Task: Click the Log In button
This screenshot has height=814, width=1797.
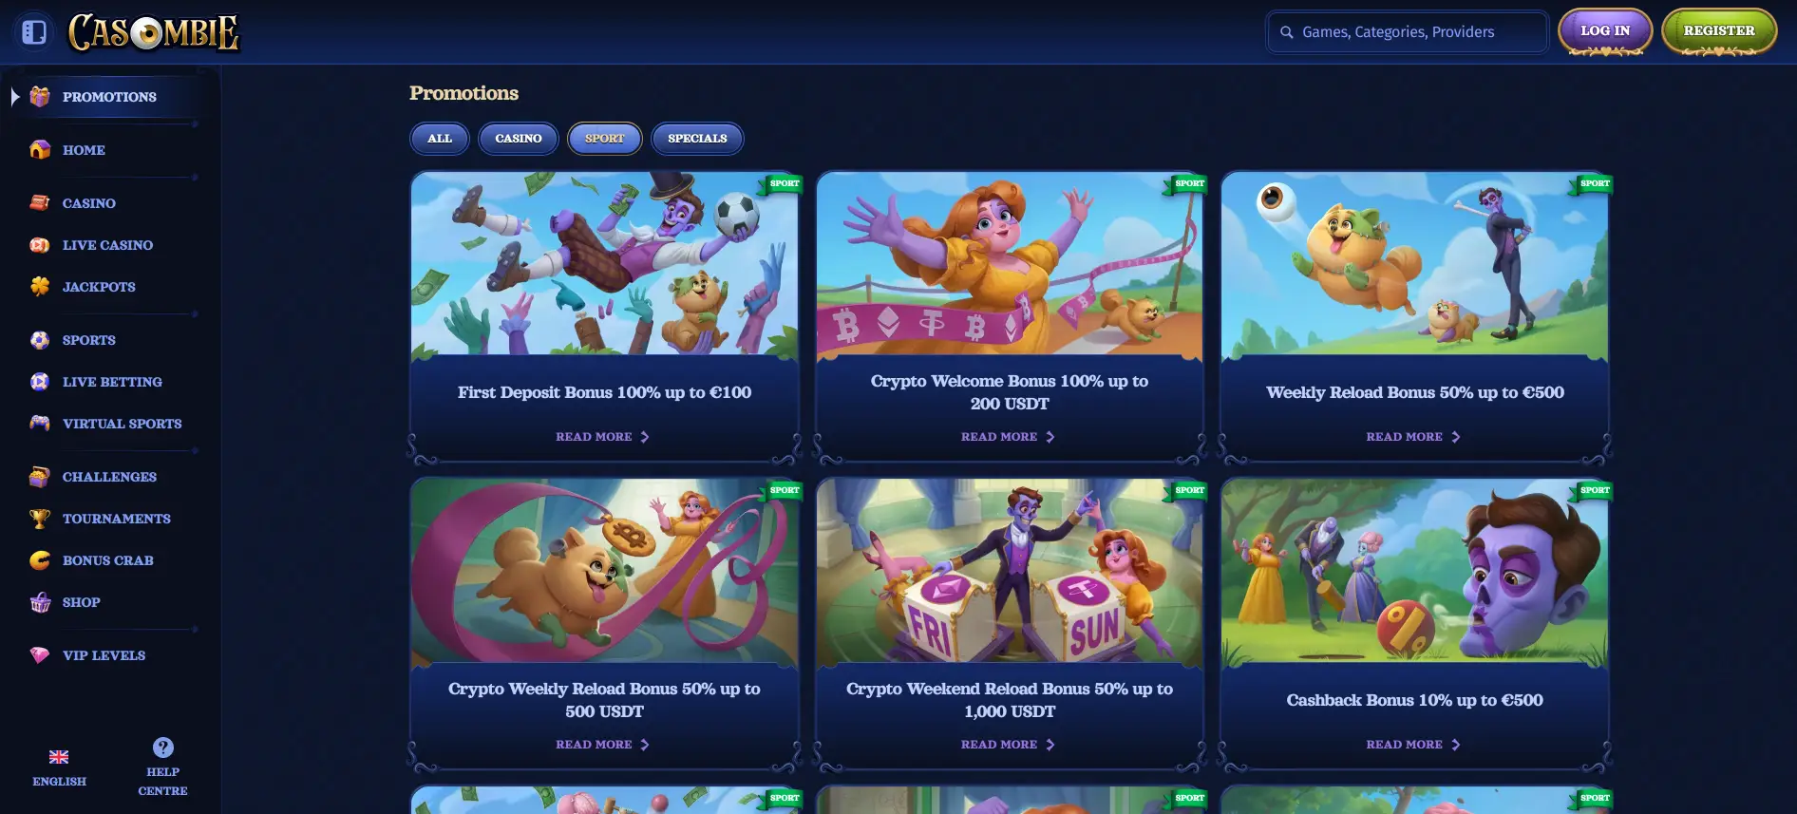Action: pos(1605,31)
